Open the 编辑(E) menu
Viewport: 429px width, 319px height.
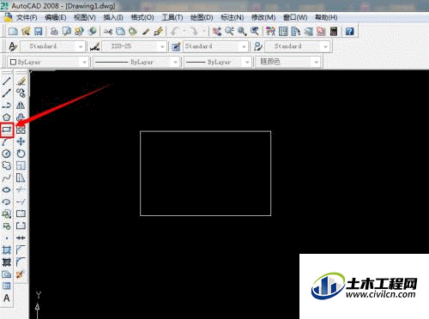pos(56,17)
